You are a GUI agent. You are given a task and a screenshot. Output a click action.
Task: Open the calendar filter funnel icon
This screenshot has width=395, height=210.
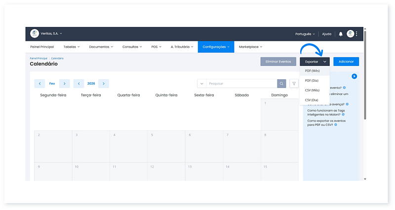point(294,84)
